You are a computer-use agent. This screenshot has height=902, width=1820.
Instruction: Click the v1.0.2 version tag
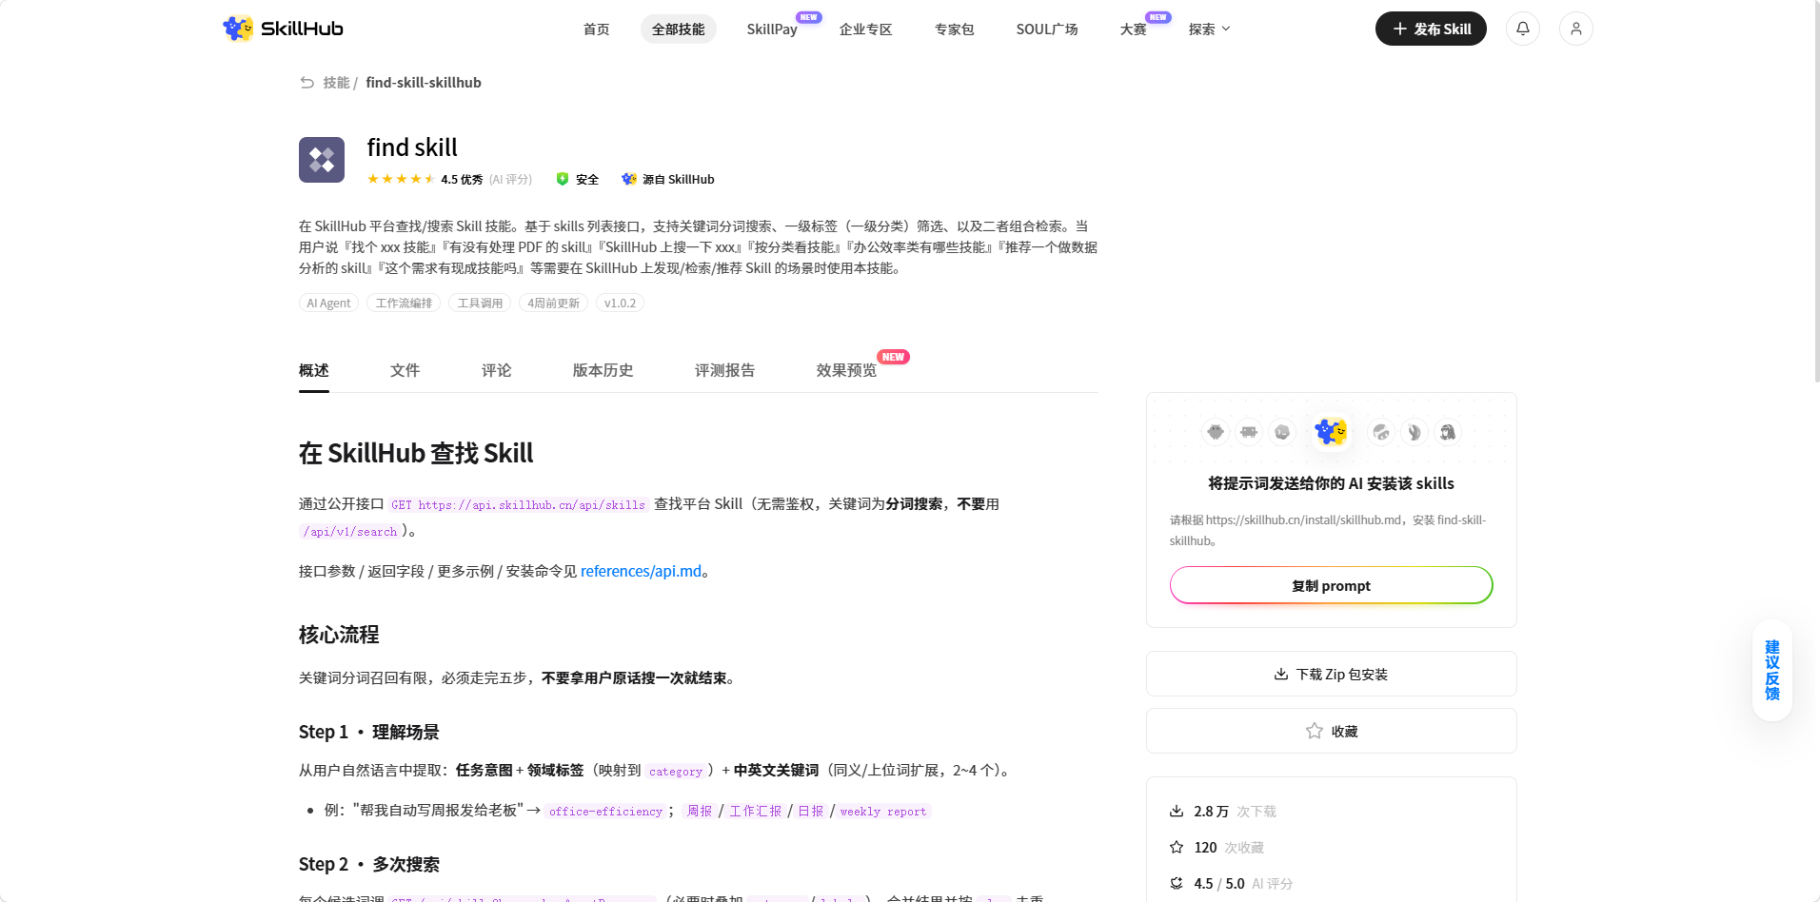point(620,303)
